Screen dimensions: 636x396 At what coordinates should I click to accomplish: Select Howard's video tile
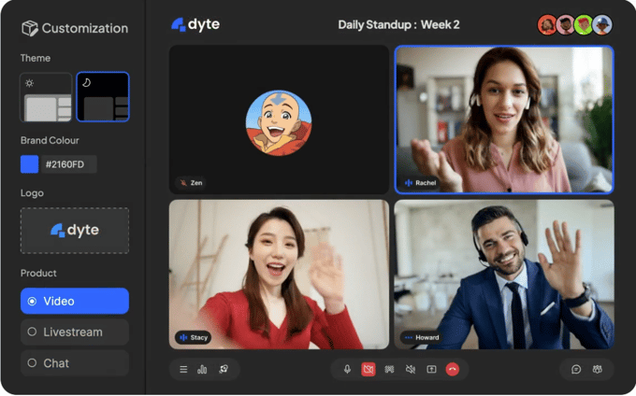tap(504, 275)
